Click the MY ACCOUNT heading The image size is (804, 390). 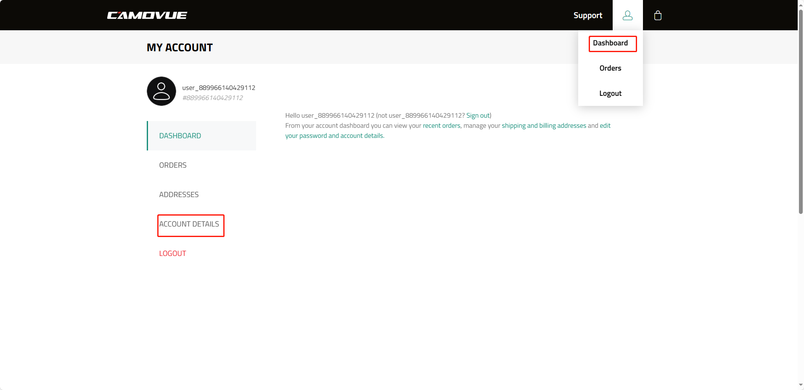coord(180,47)
